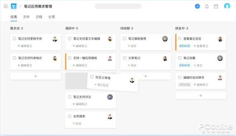The width and height of the screenshot is (236, 136).
Task: Switch to the 文件 tab
Action: [26, 17]
